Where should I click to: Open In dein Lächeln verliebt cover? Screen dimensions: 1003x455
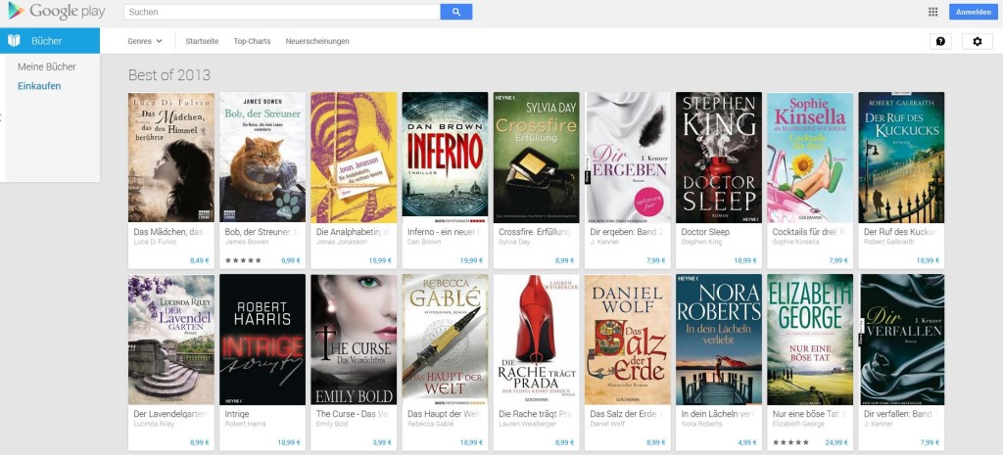point(718,340)
